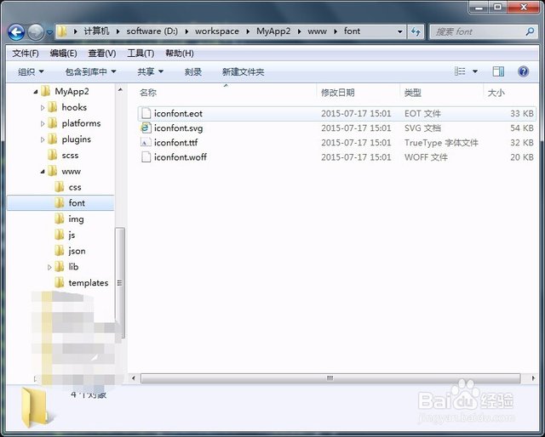Click the 刻录 button
Viewport: 545px width, 437px height.
193,72
